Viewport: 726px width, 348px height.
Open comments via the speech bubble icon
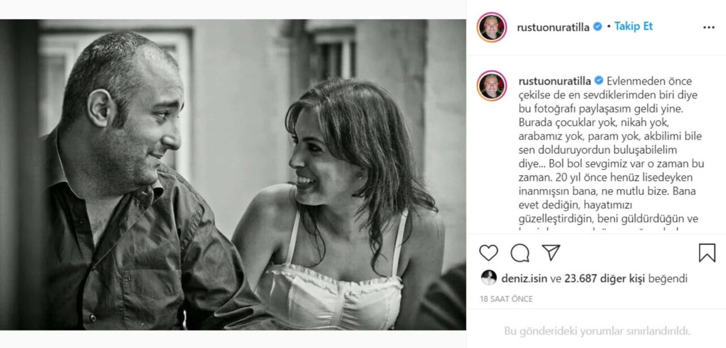click(x=520, y=253)
